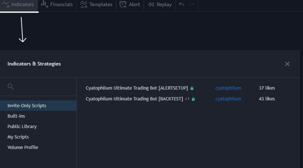Redo arrow icon in toolbar
The width and height of the screenshot is (303, 168).
tap(192, 4)
